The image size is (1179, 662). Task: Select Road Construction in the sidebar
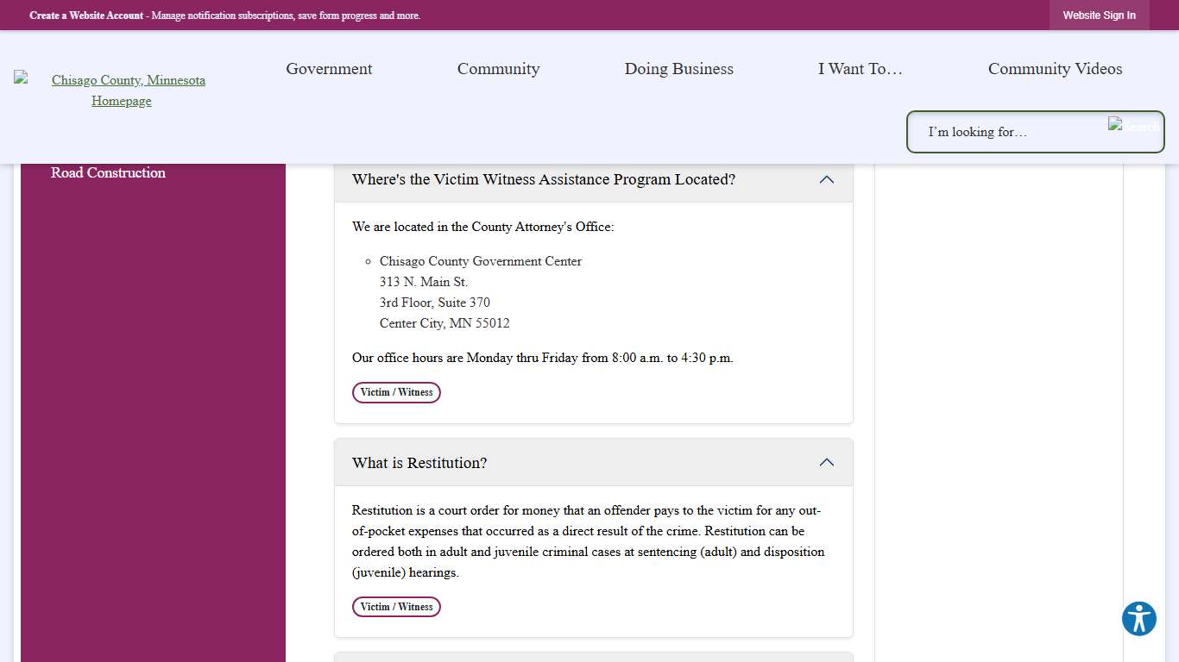point(108,172)
